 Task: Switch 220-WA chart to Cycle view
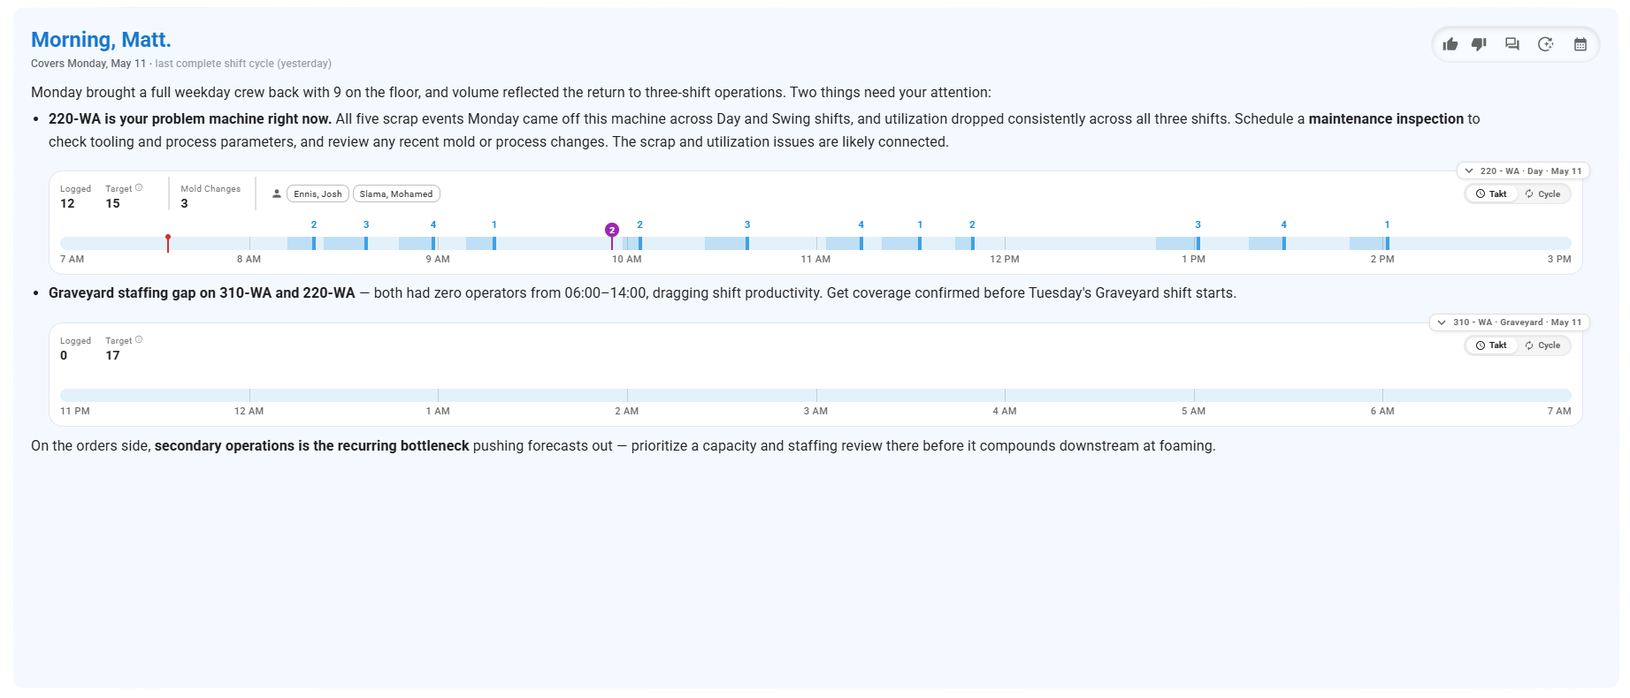(1543, 193)
